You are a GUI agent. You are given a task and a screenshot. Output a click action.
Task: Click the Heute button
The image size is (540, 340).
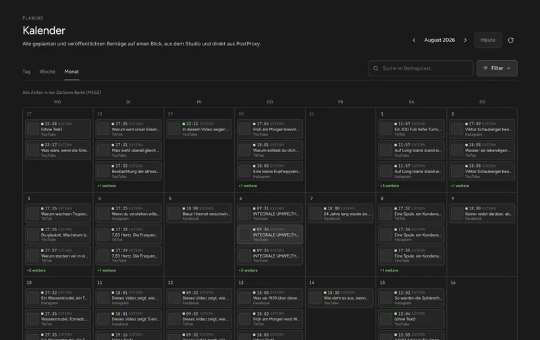tap(487, 40)
